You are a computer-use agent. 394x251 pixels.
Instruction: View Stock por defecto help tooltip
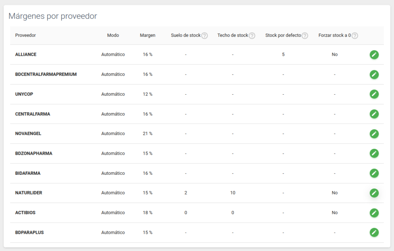[305, 36]
